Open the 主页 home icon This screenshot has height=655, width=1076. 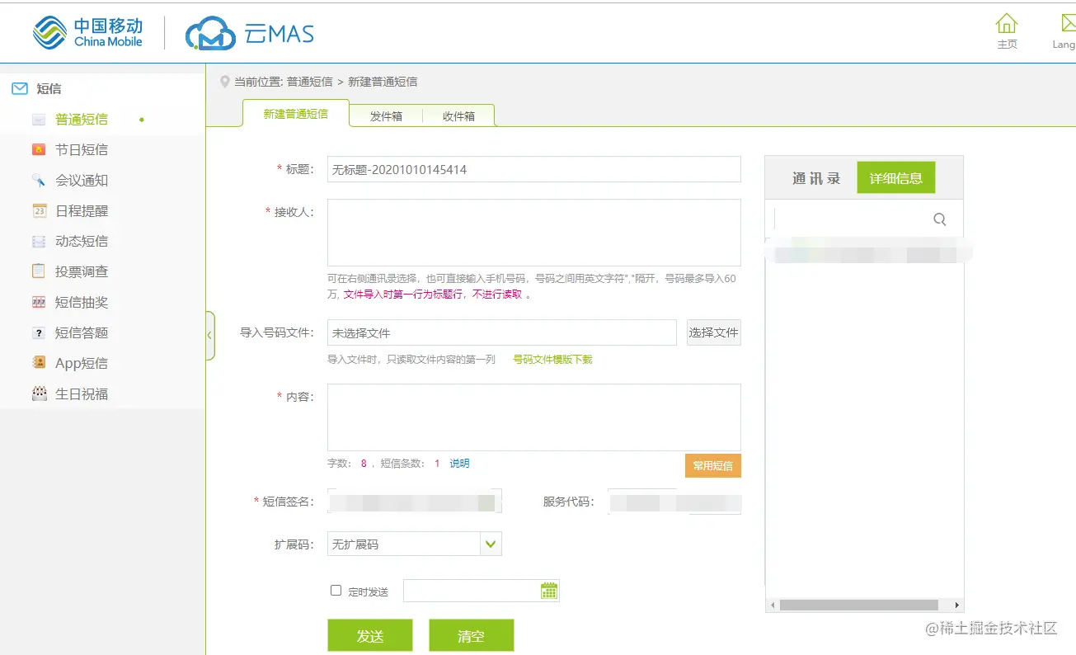(1007, 23)
